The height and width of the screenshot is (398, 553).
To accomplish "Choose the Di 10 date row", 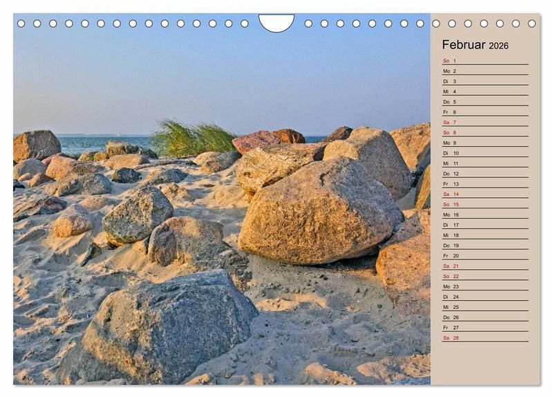I will (484, 153).
